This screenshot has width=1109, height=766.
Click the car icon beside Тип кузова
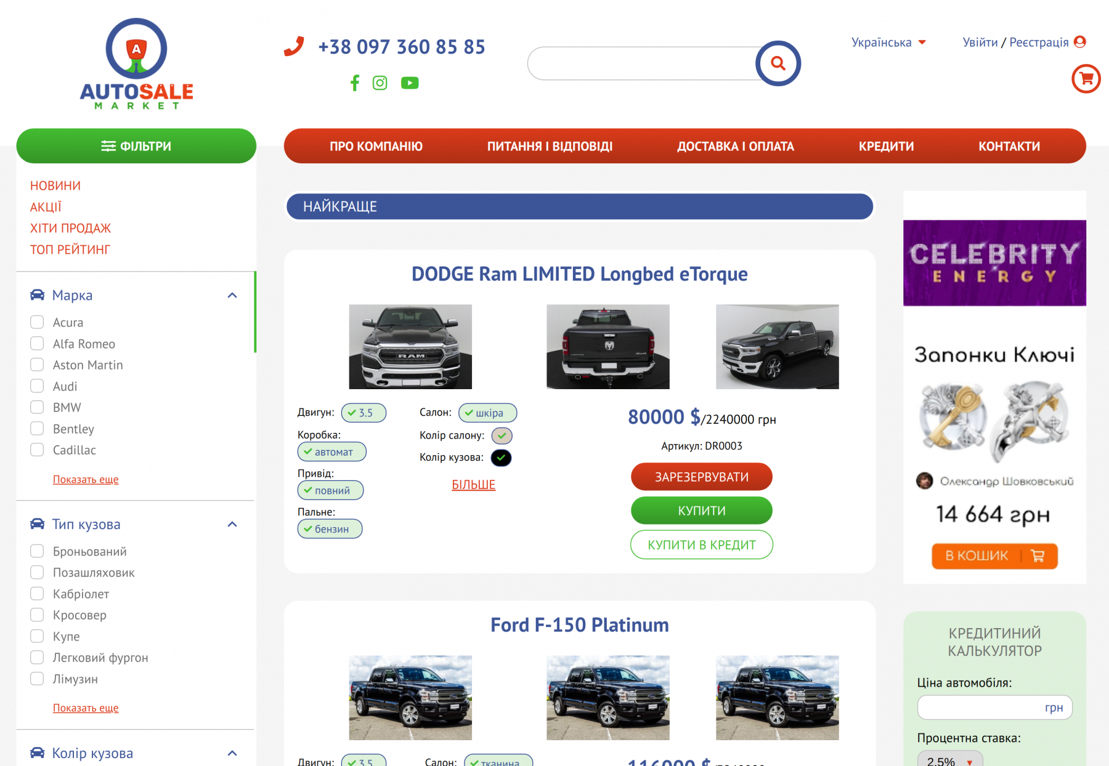(38, 524)
